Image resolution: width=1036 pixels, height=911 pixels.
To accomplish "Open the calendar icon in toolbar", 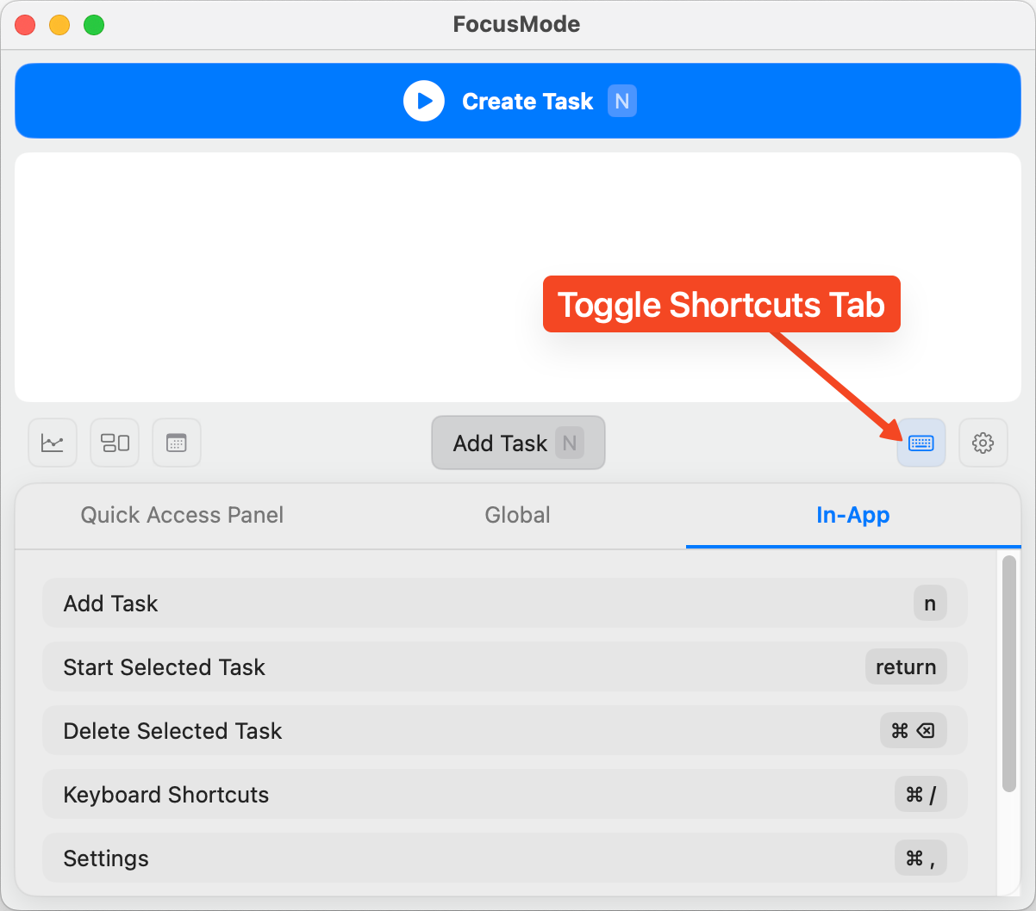I will tap(177, 443).
